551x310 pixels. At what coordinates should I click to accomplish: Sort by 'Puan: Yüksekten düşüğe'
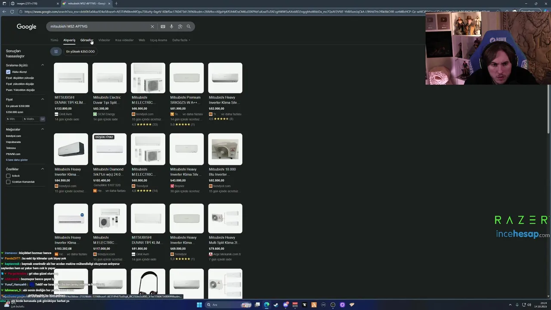coord(20,90)
